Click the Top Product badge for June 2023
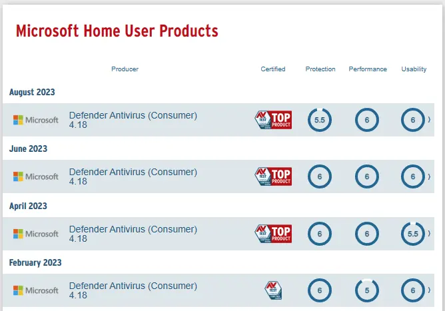 273,176
